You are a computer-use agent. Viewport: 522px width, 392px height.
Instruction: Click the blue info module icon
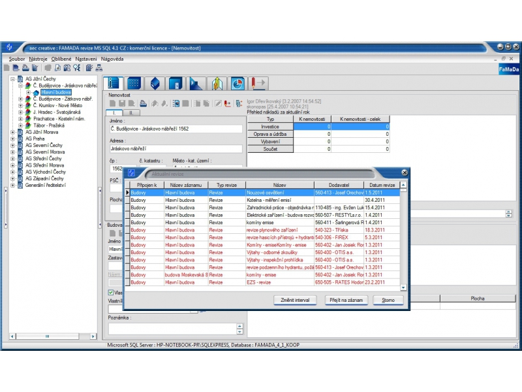[115, 83]
